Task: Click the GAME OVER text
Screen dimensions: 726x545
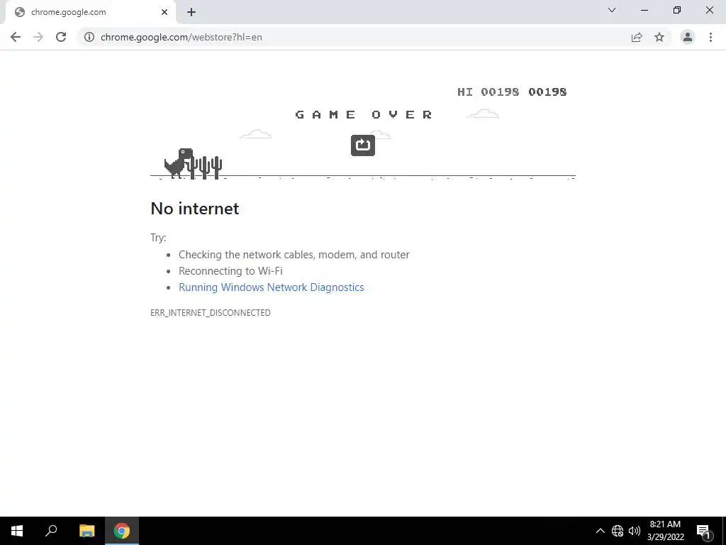Action: click(x=364, y=114)
